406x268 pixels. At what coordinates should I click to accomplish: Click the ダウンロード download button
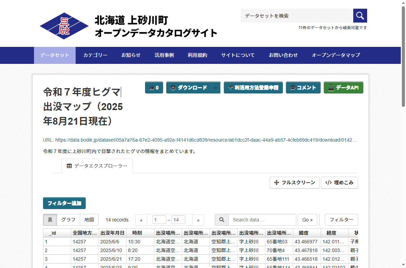(189, 88)
